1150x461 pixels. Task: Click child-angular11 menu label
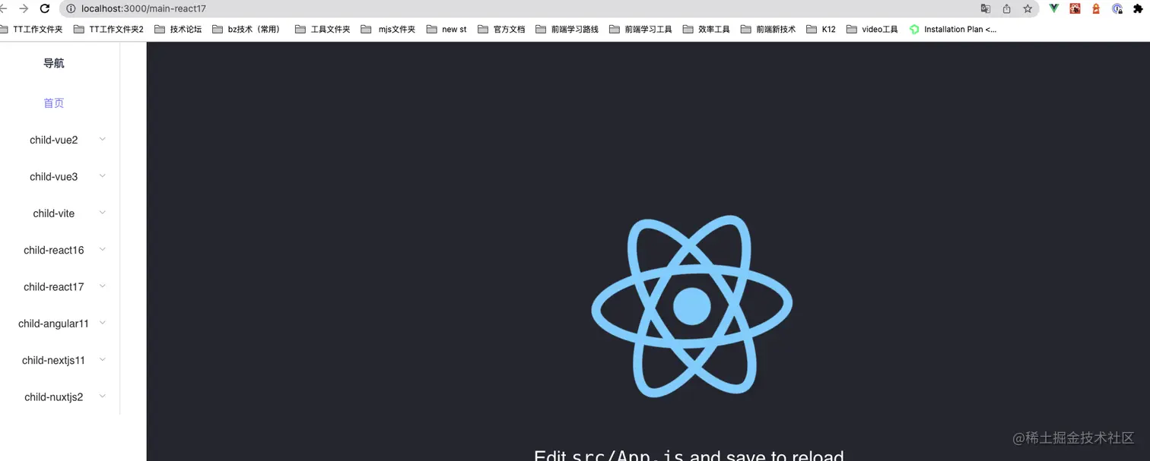click(54, 324)
